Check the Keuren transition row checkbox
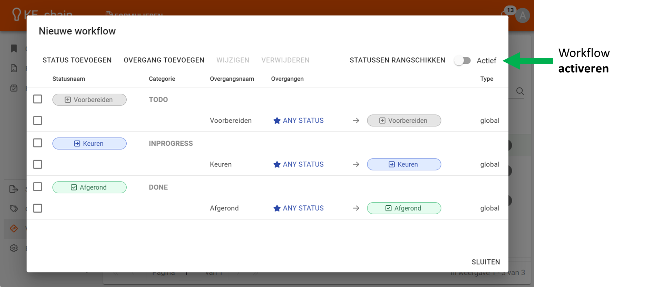This screenshot has width=652, height=287. coord(38,164)
